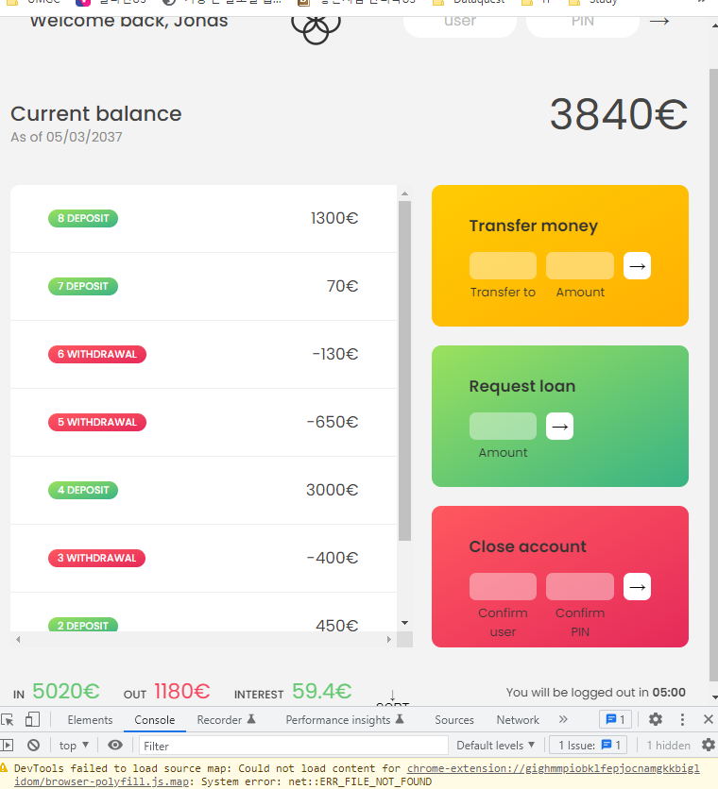The height and width of the screenshot is (789, 718).
Task: Click the DevTools messages badge showing 1
Action: tap(615, 719)
